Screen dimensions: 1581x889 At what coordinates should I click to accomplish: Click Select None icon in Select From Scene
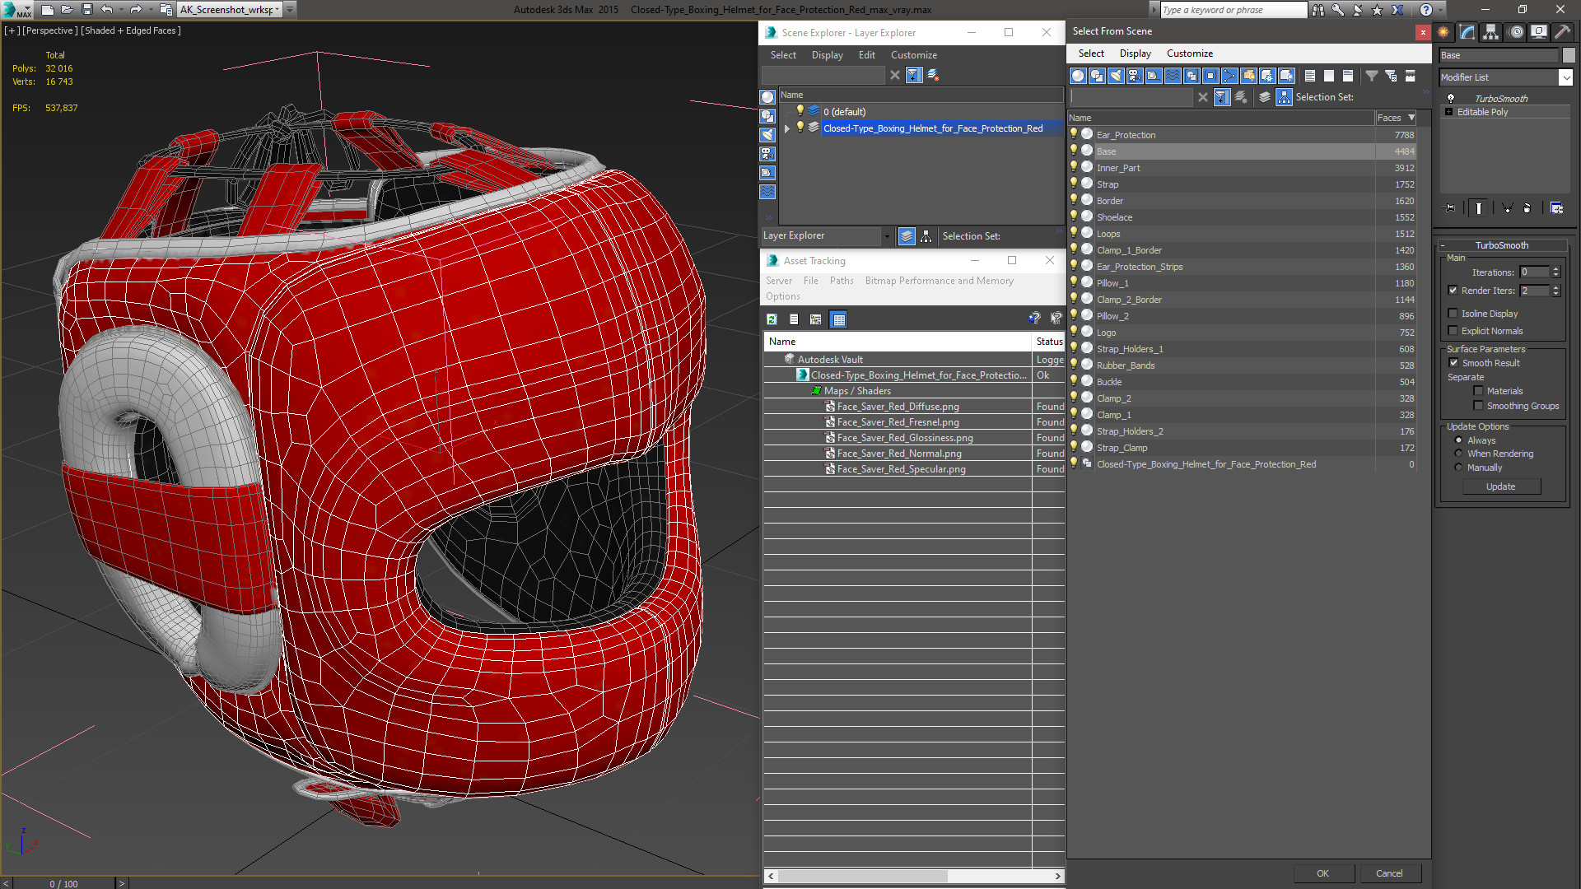[x=1329, y=76]
